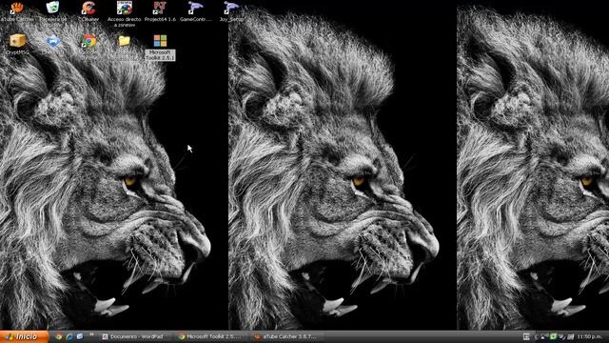Open the Inicio start menu
Viewport: 609px width, 343px height.
[24, 336]
